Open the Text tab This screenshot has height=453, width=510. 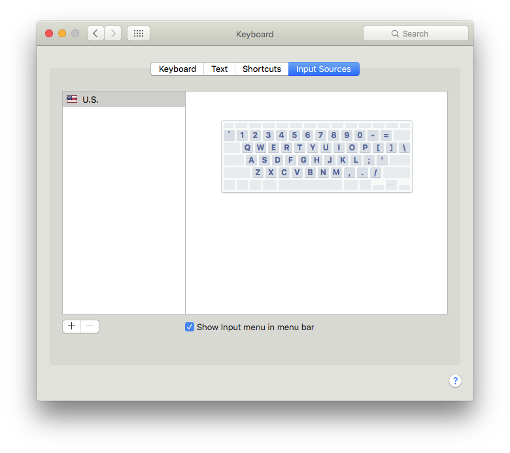(x=219, y=69)
